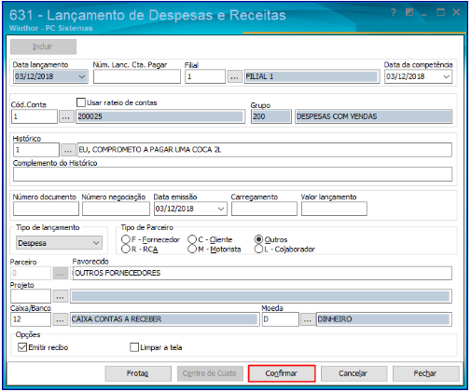
Task: Open the Cód.Conta lookup ellipsis button
Action: (x=66, y=116)
